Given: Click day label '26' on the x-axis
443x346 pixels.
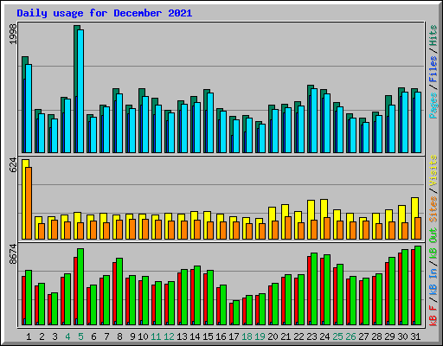Looking at the screenshot, I should coord(350,336).
